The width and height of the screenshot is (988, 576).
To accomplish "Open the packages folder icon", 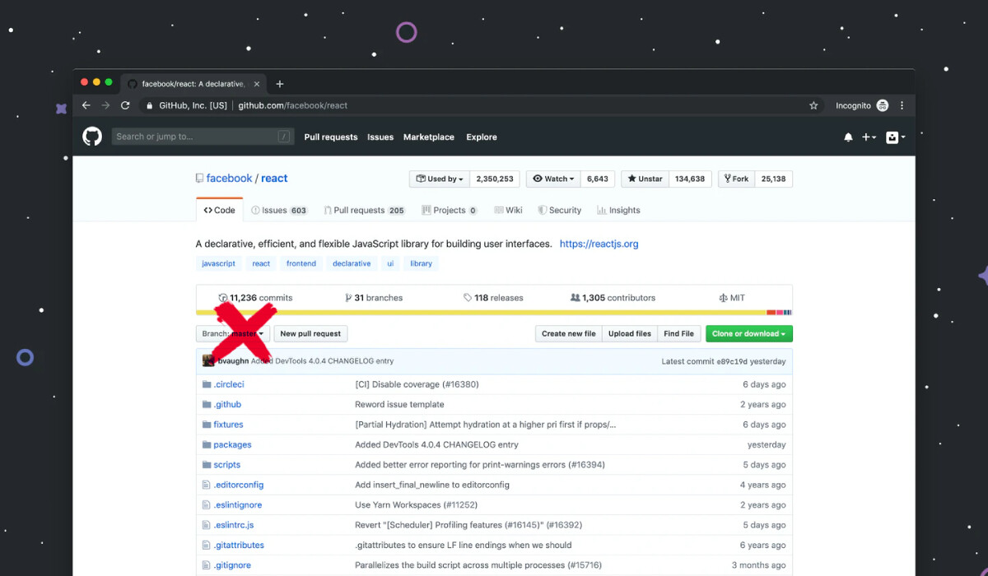I will click(x=207, y=444).
